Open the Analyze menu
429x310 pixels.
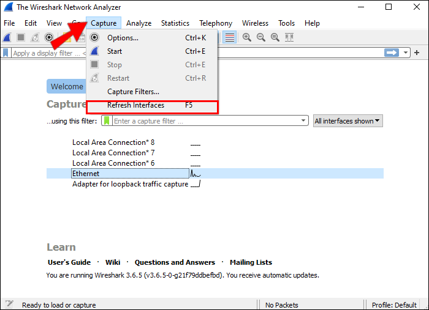pos(139,23)
